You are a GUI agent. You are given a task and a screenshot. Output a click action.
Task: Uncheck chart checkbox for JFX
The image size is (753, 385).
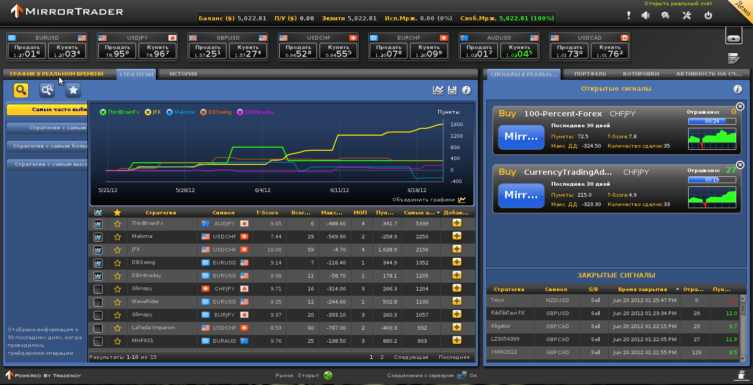98,250
